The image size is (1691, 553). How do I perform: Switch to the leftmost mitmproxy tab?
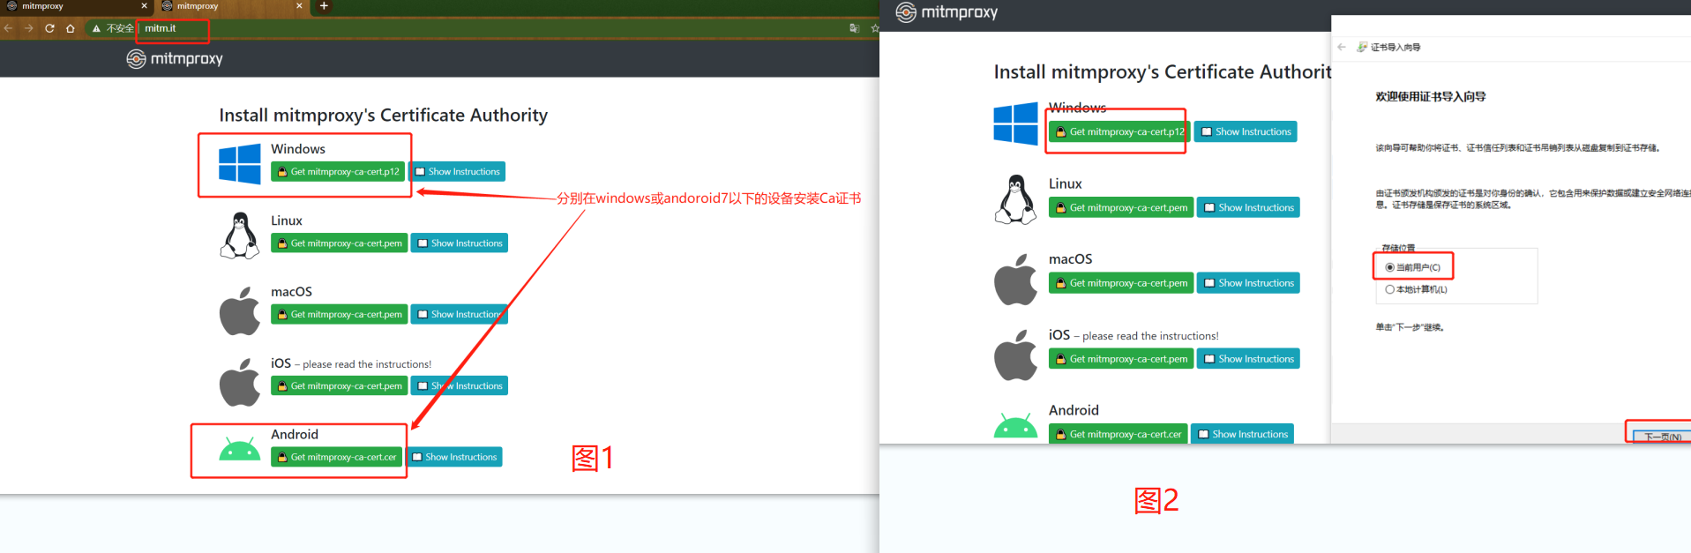pyautogui.click(x=75, y=6)
